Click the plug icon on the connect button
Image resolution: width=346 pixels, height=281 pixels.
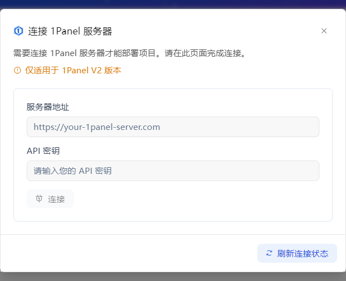coord(39,199)
